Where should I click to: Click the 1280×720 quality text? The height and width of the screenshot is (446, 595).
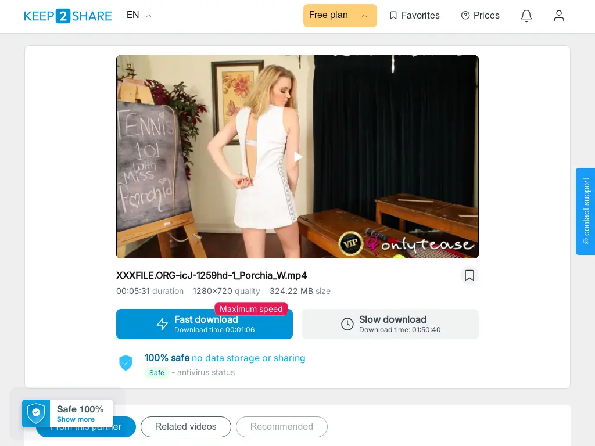pyautogui.click(x=227, y=291)
